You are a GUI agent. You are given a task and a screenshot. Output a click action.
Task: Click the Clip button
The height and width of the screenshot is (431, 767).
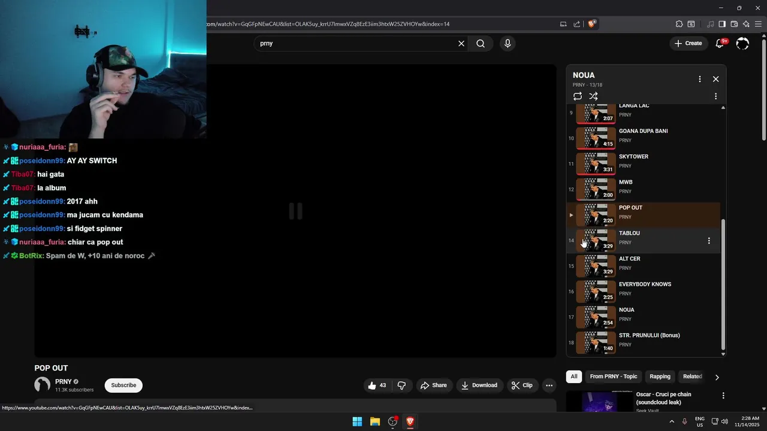click(x=522, y=386)
